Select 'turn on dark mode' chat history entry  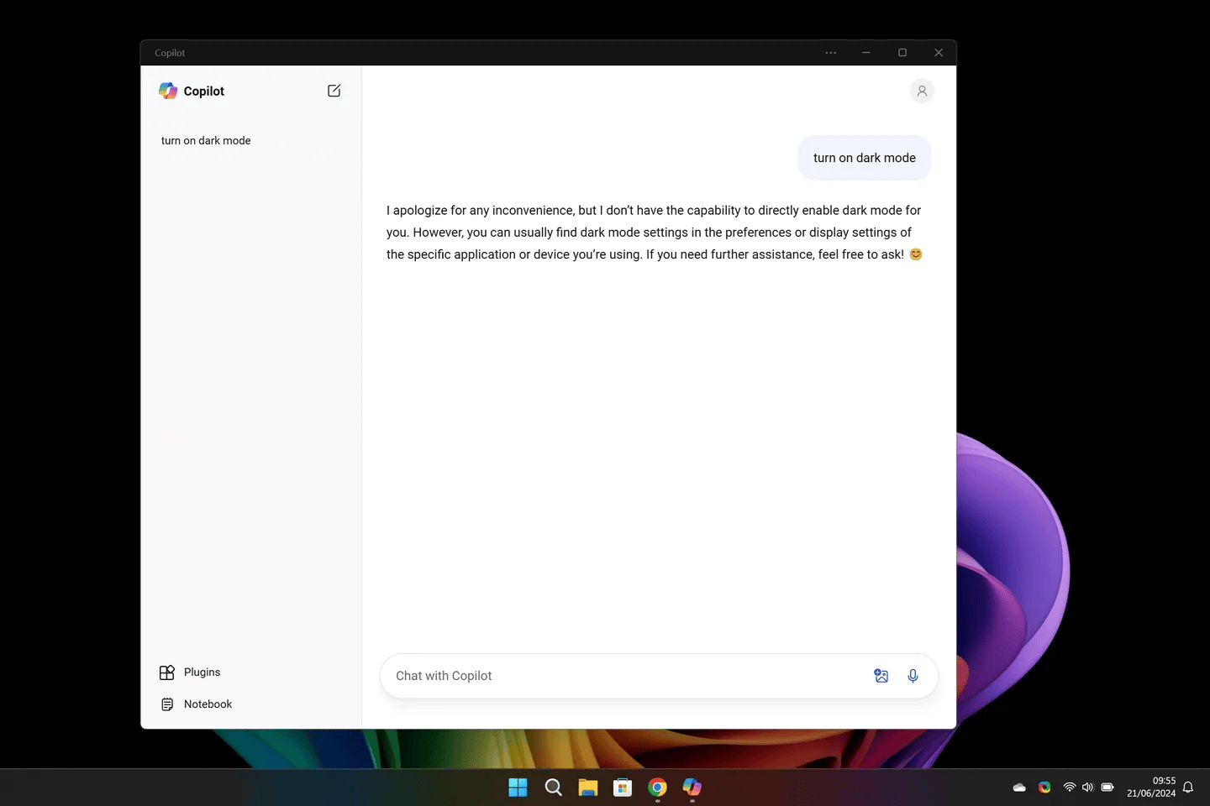tap(206, 140)
